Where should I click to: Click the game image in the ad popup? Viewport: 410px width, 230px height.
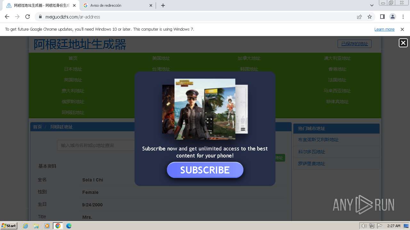tap(205, 109)
